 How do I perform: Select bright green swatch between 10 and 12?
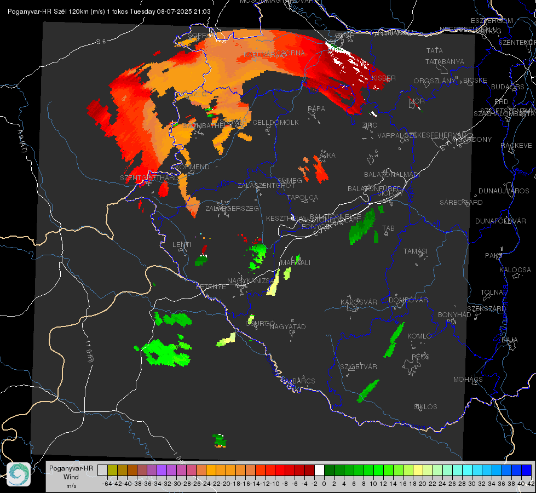[378, 470]
